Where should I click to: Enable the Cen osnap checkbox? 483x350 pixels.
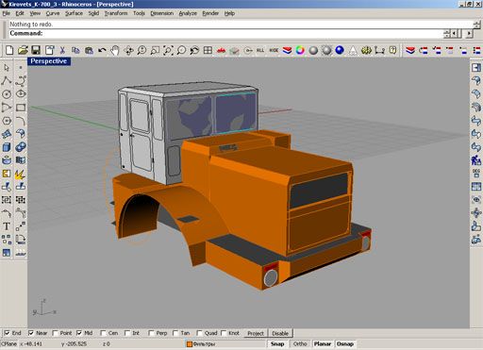coord(103,333)
